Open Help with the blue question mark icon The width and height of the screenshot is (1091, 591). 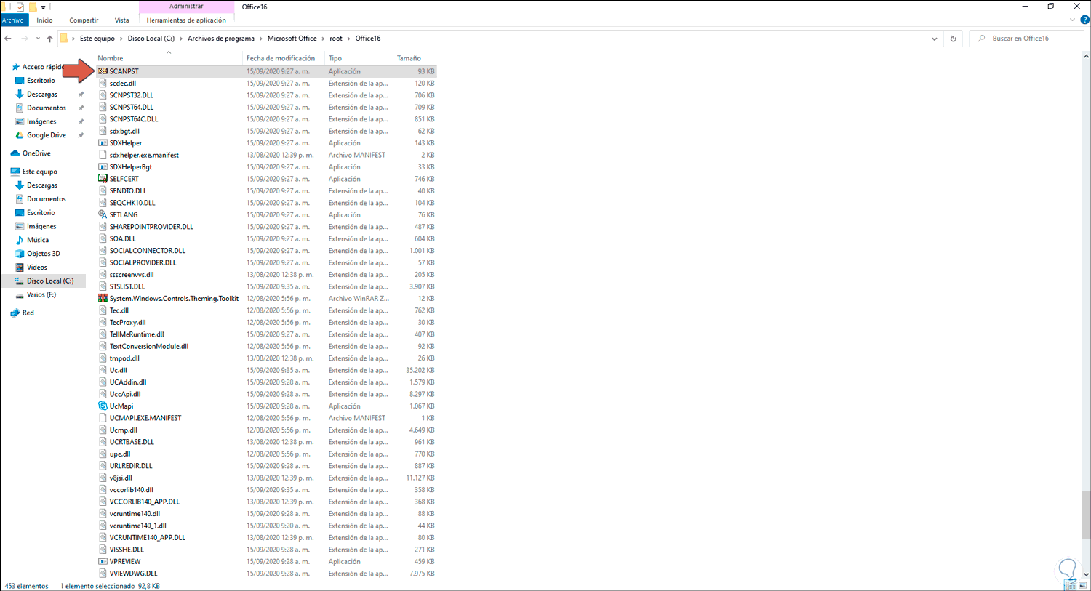(1084, 20)
